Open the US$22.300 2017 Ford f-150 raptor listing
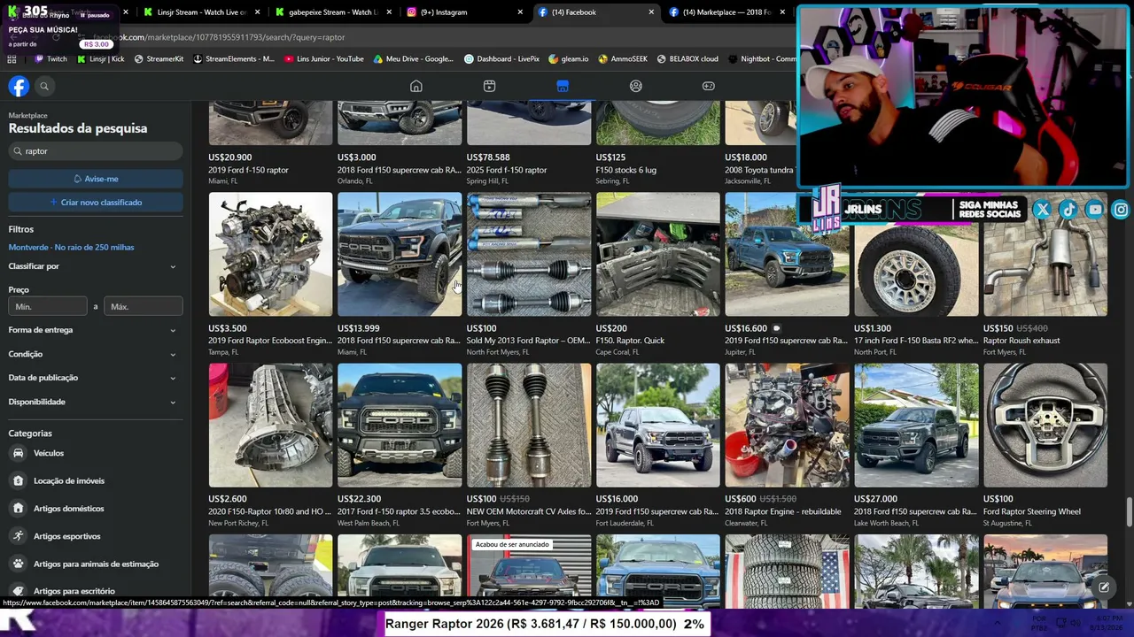This screenshot has width=1134, height=637. point(400,445)
